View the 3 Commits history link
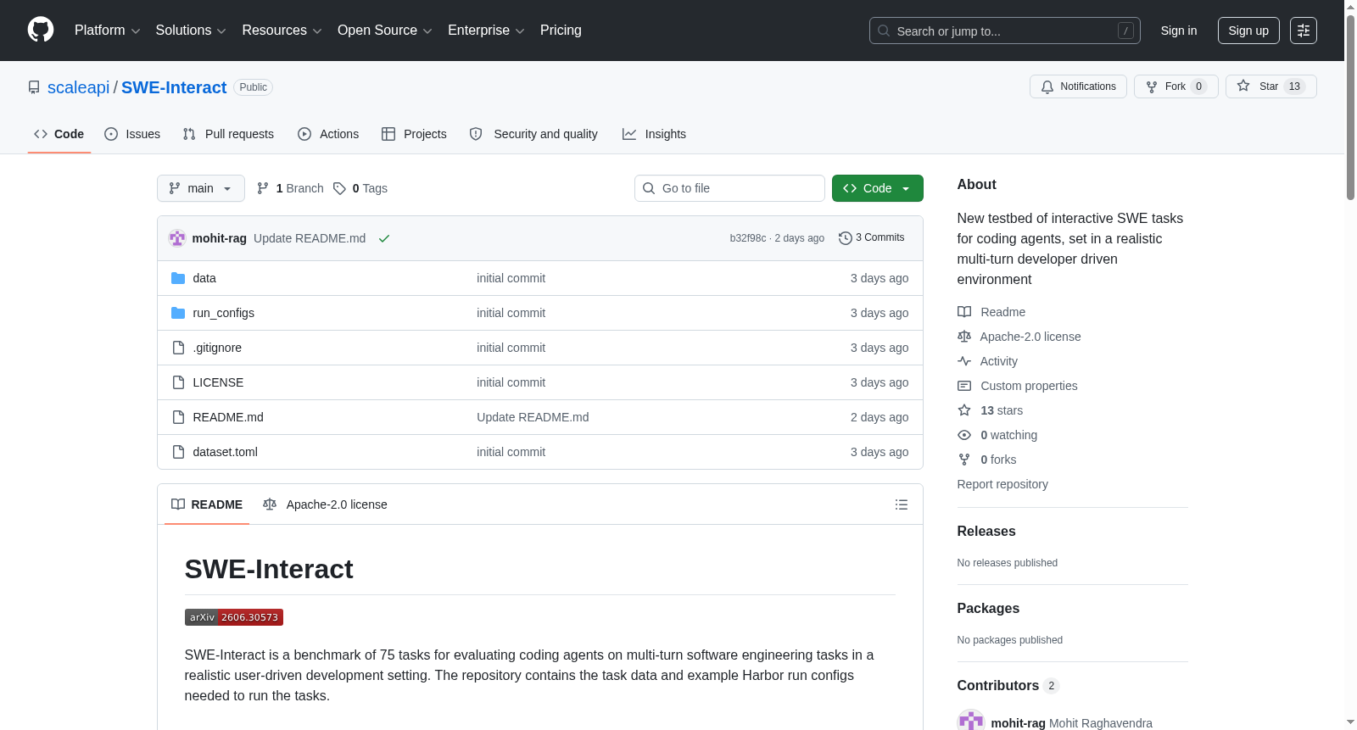1357x730 pixels. pos(872,238)
